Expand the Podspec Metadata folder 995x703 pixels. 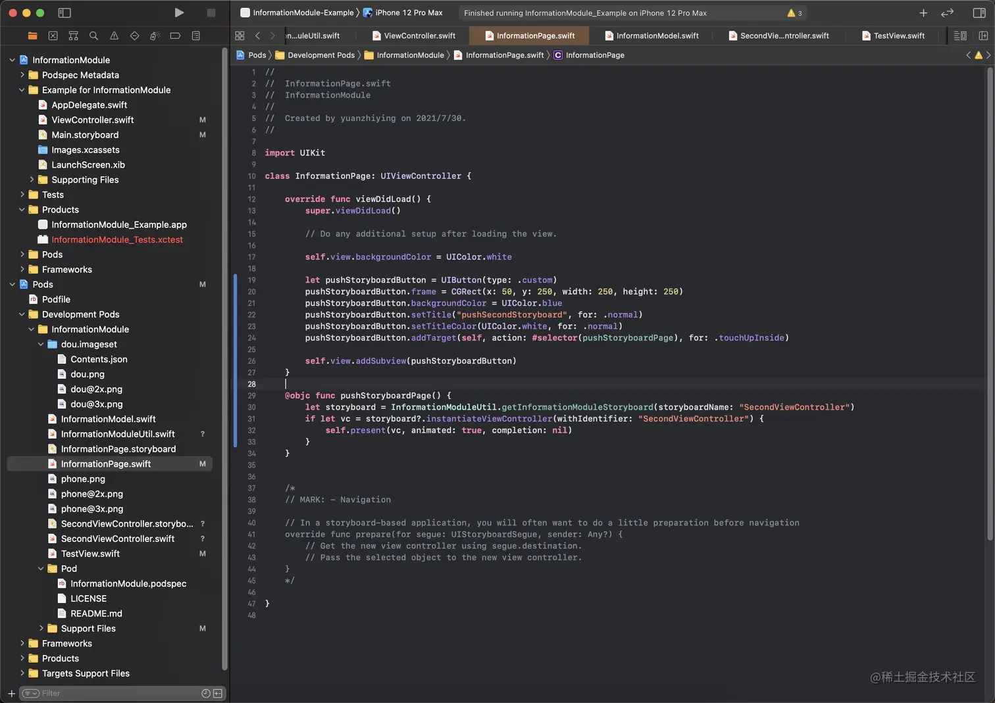22,75
